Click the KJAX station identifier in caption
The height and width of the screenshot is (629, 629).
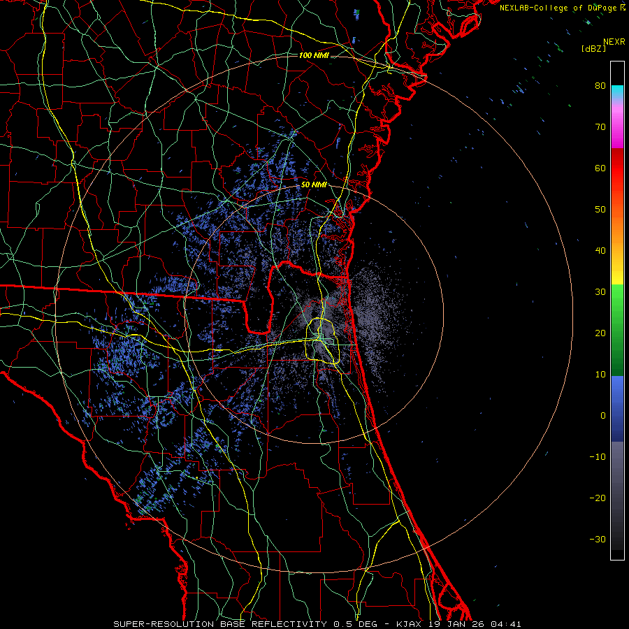click(x=411, y=624)
